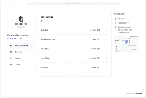Click the location pin icon beside address
Screen dimensions: 146x98
[116, 27]
